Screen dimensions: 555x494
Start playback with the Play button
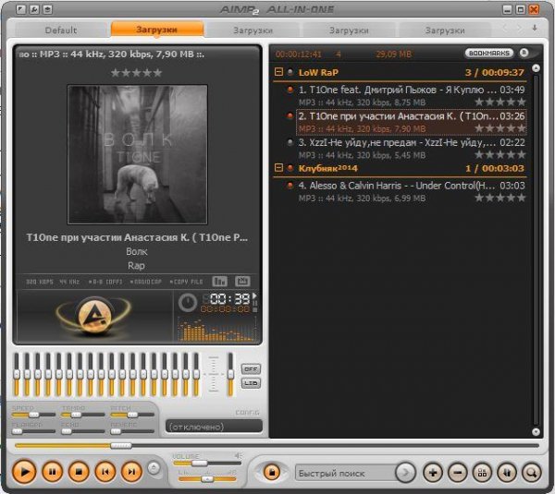[24, 471]
